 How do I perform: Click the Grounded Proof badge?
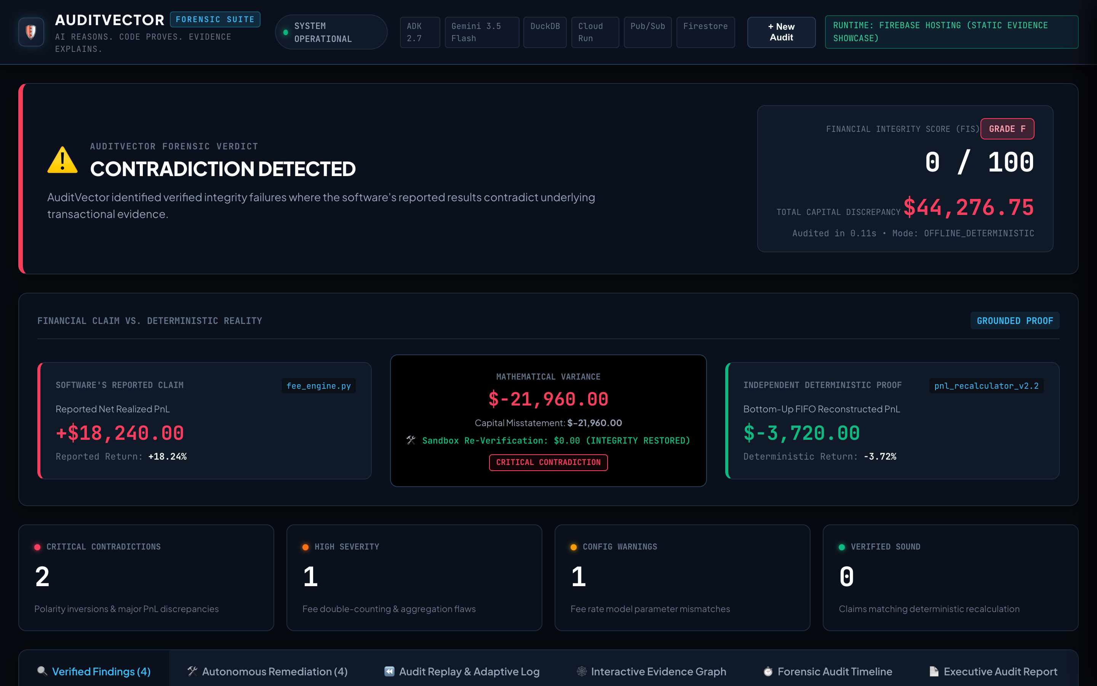tap(1014, 321)
